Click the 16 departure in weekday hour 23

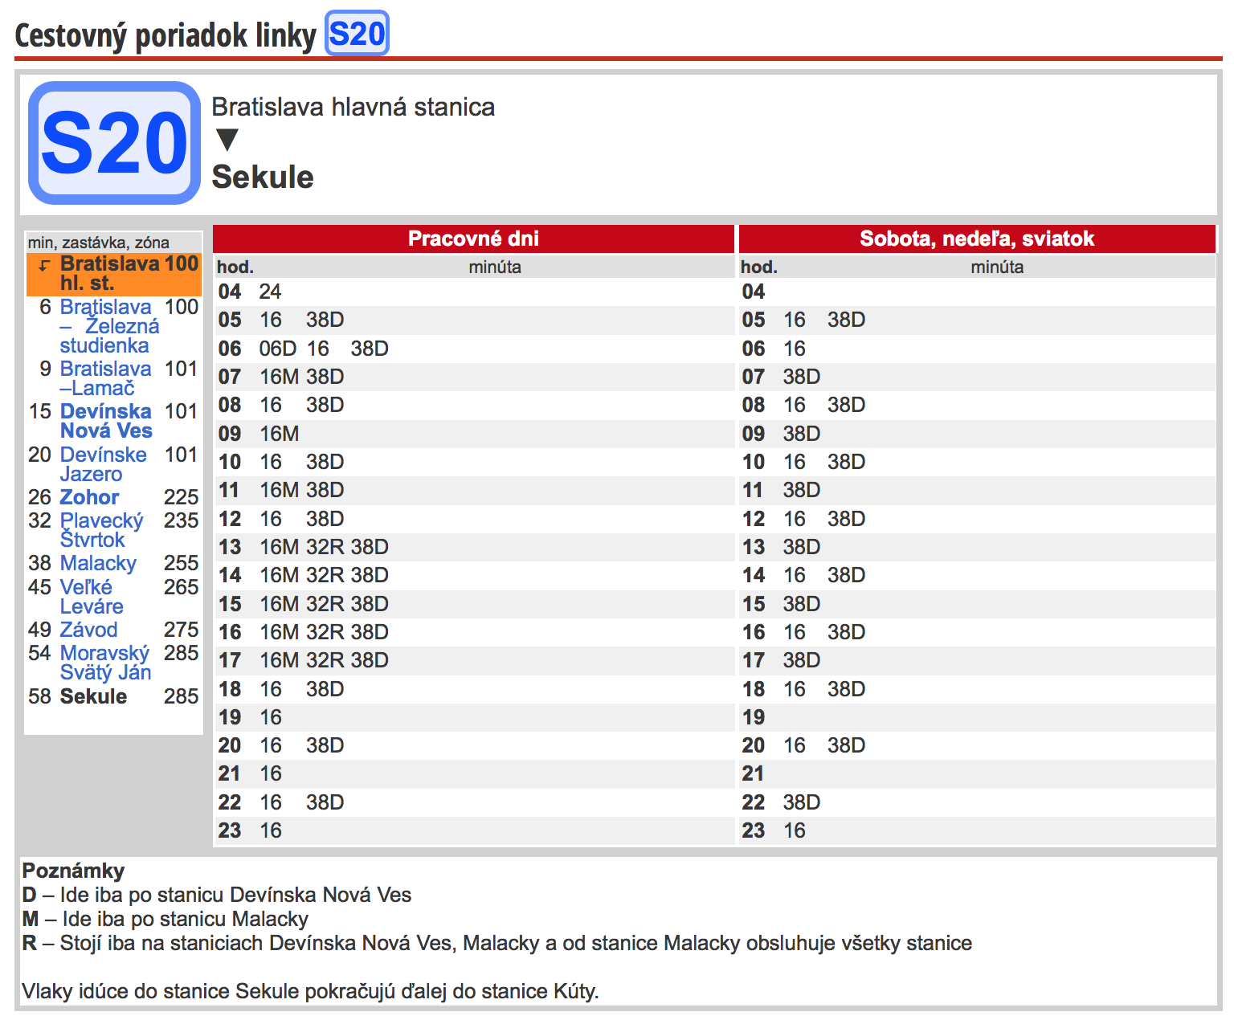[x=271, y=830]
